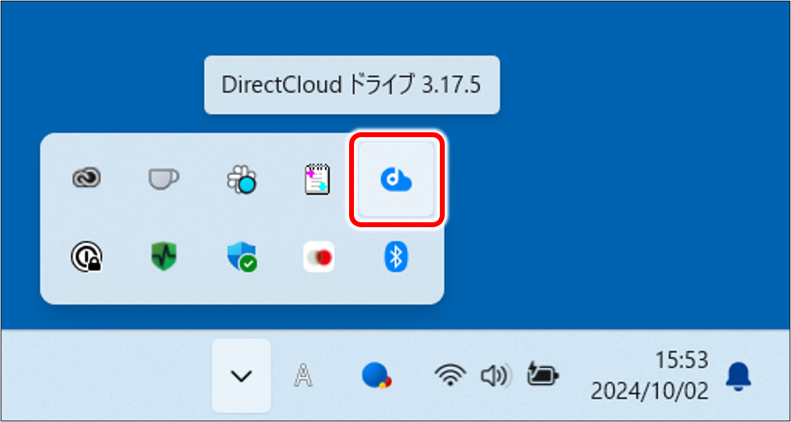Click the Adobe Creative Cloud tray icon
Viewport: 791px width, 422px height.
[x=87, y=179]
